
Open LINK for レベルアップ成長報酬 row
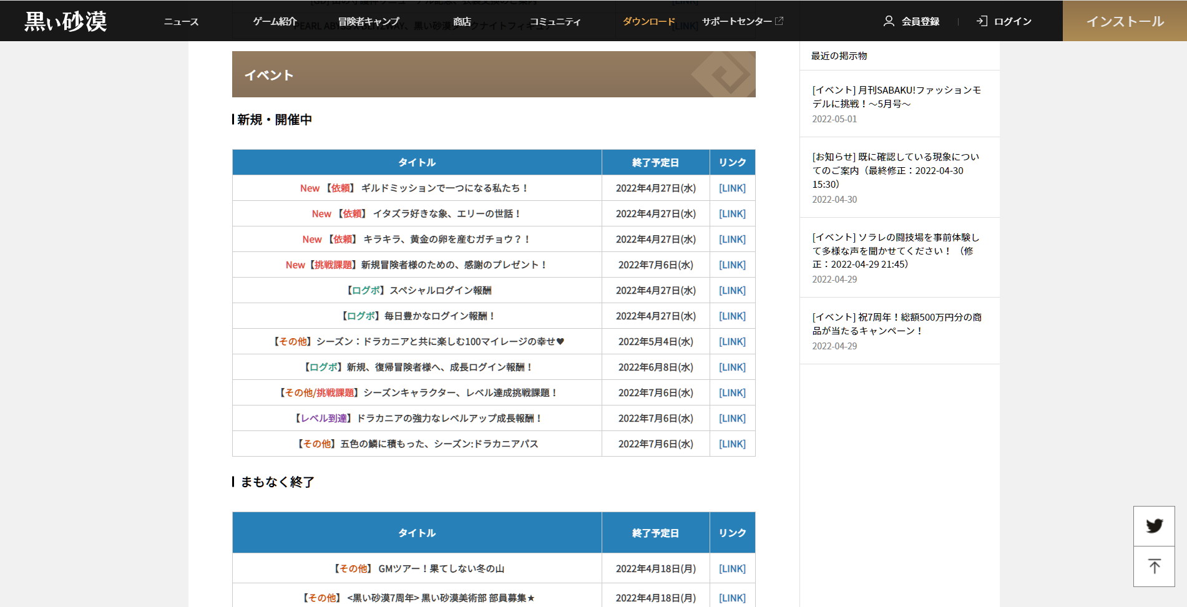tap(732, 418)
